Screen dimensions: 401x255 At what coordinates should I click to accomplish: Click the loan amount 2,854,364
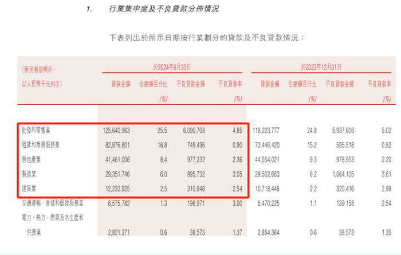coord(269,233)
